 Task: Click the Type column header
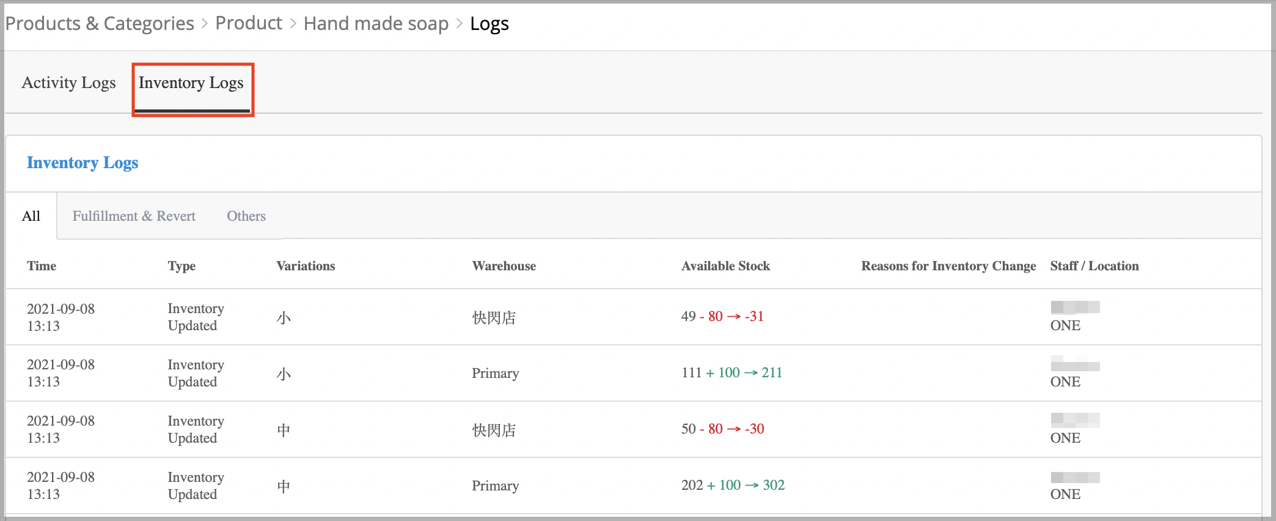(182, 266)
